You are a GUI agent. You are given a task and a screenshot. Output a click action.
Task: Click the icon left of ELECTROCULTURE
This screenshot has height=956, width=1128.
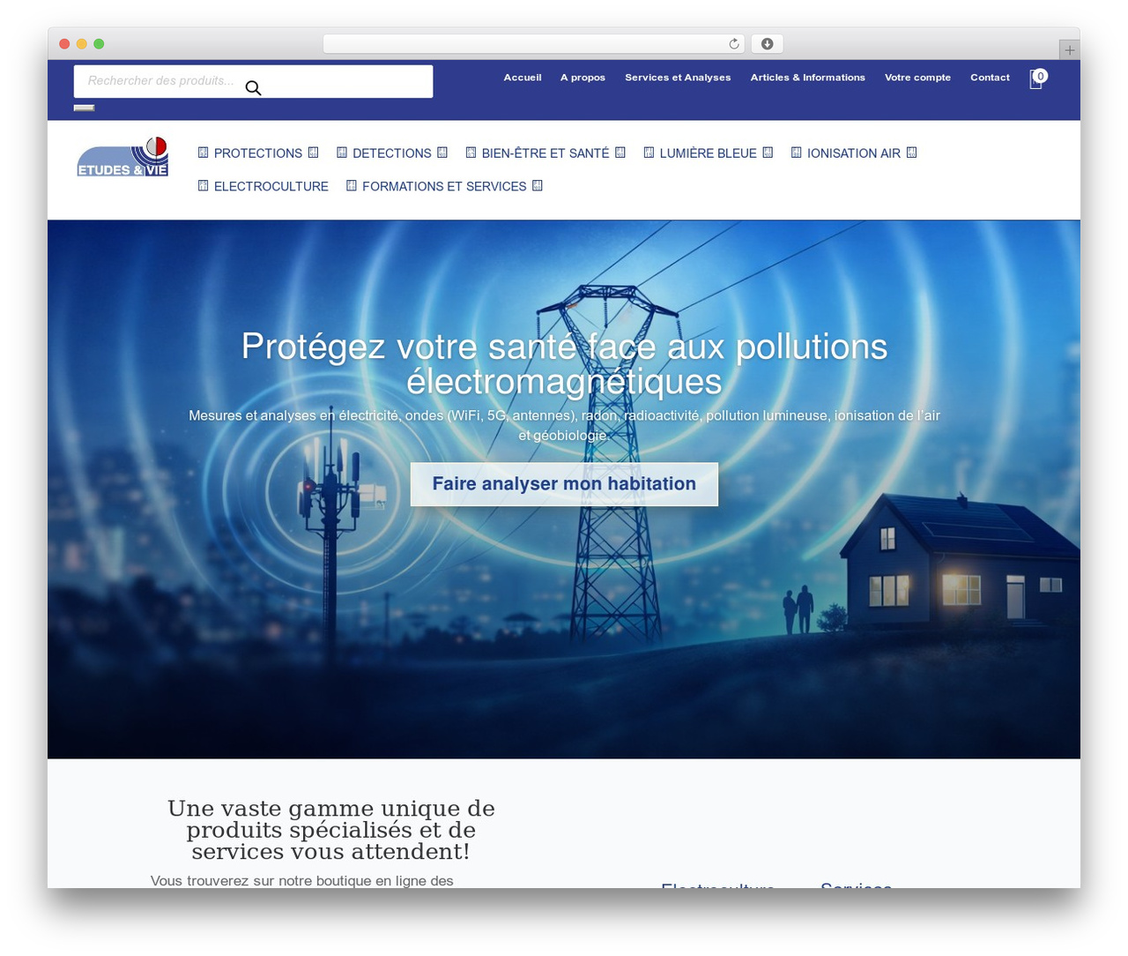coord(204,186)
